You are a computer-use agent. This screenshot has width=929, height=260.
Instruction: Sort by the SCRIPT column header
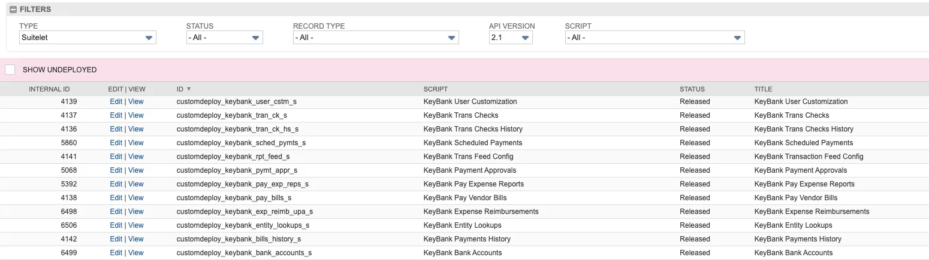point(435,89)
